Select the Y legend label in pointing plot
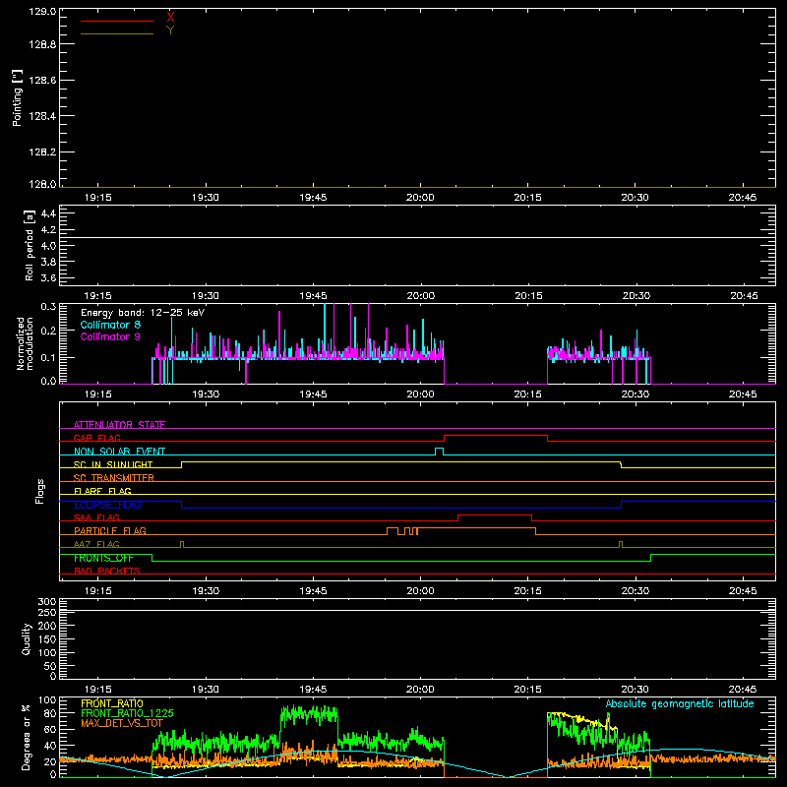787x787 pixels. (x=170, y=30)
